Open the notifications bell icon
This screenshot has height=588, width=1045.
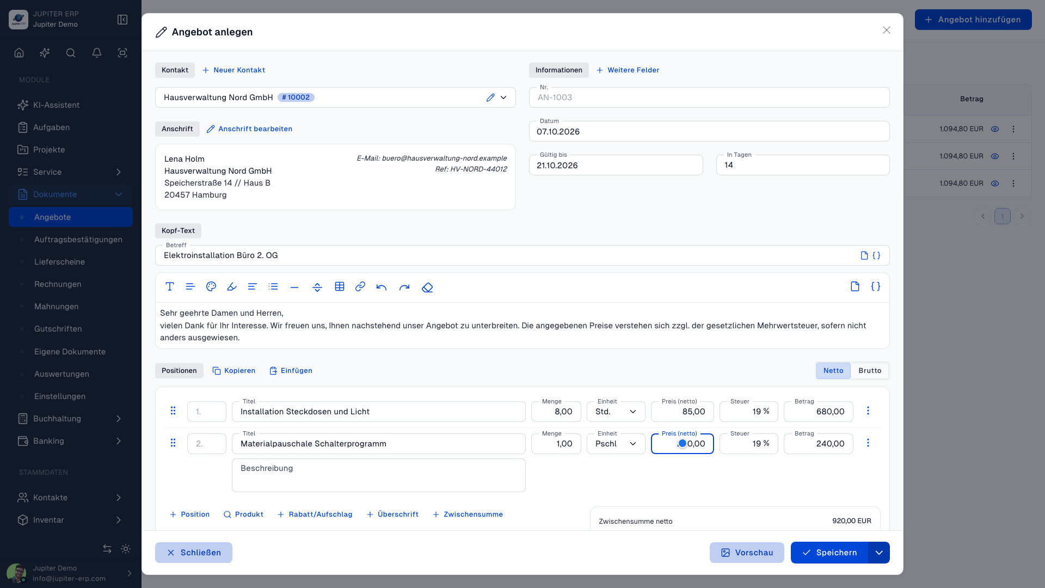click(97, 53)
